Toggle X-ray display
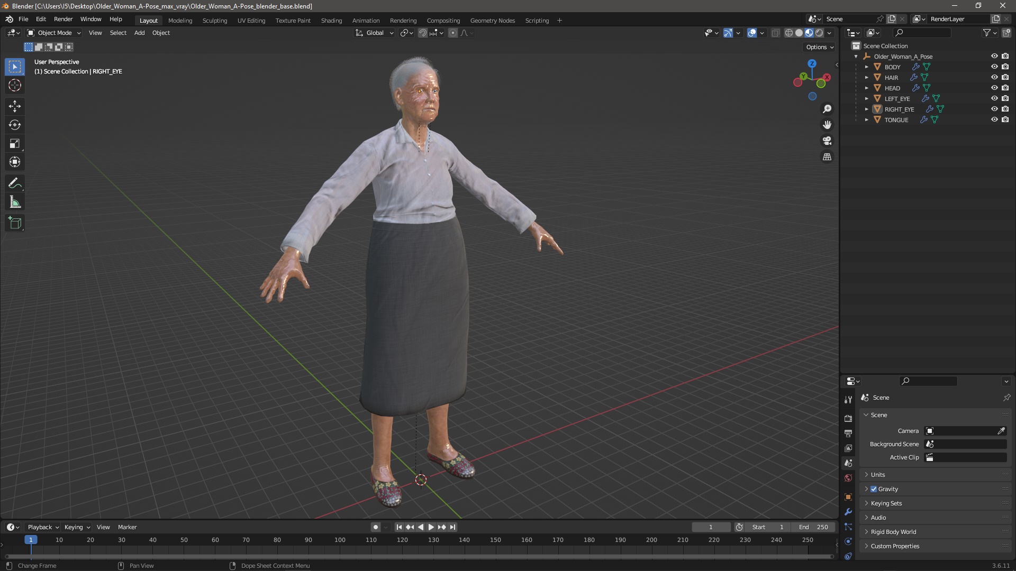This screenshot has width=1016, height=571. coord(775,33)
